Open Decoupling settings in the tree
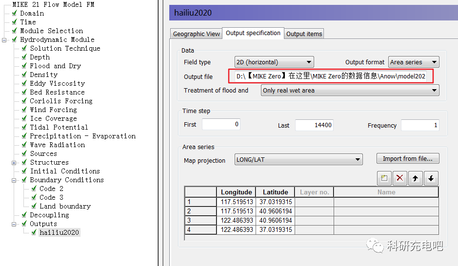Image resolution: width=458 pixels, height=266 pixels. click(49, 215)
